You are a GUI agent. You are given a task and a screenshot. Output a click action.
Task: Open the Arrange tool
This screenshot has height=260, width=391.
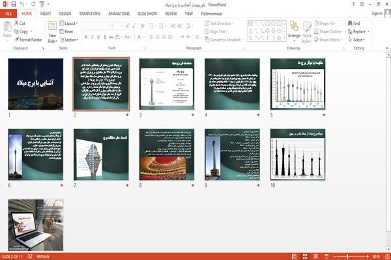pos(294,32)
